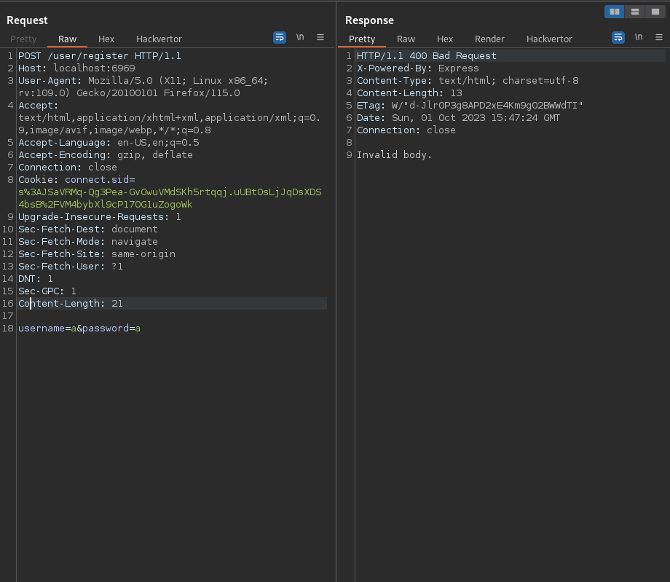Viewport: 670px width, 582px height.
Task: Click the Content-Length: 21 request header
Action: [x=71, y=304]
